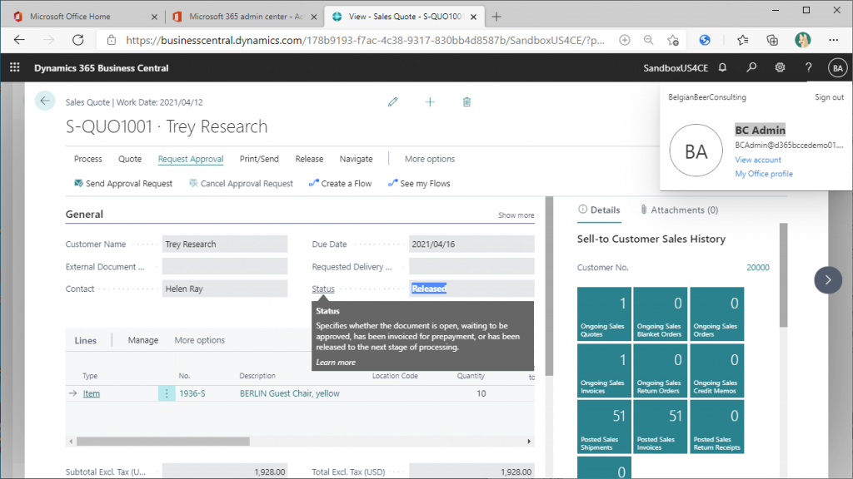Image resolution: width=853 pixels, height=479 pixels.
Task: Click the browser back button
Action: coord(20,40)
